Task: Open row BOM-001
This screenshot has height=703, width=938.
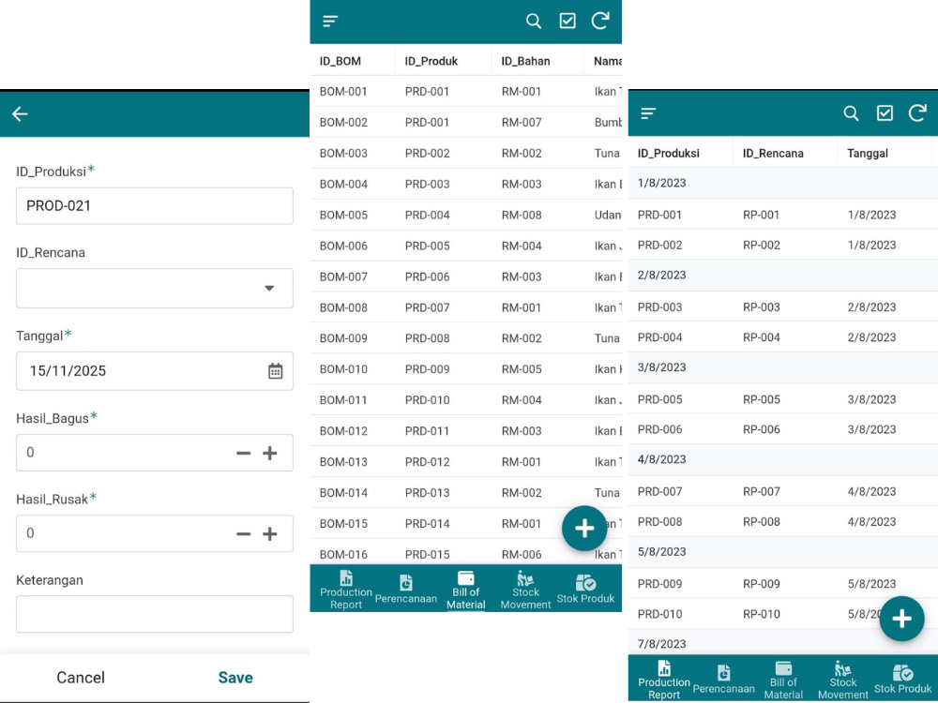Action: coord(465,92)
